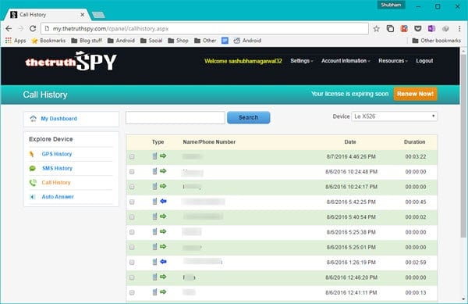Expand the Account Information menu

(346, 61)
